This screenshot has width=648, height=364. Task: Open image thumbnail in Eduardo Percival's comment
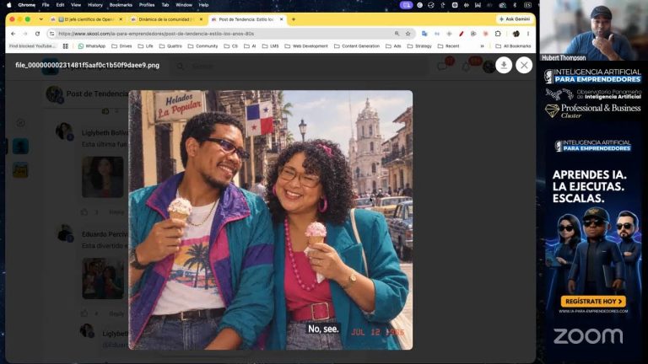103,278
